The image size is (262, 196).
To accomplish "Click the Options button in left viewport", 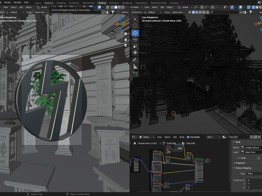I will click(125, 12).
